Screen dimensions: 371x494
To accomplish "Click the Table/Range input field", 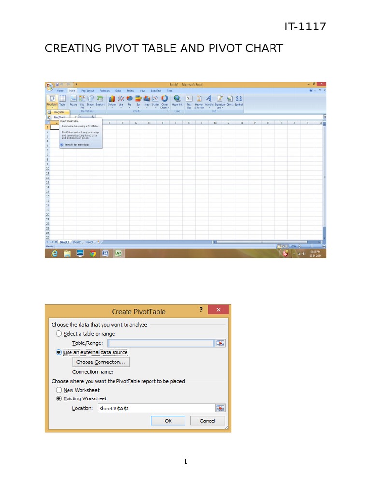I will coord(160,343).
